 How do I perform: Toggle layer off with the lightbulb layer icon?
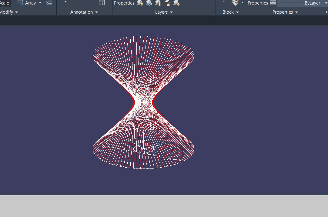click(140, 3)
